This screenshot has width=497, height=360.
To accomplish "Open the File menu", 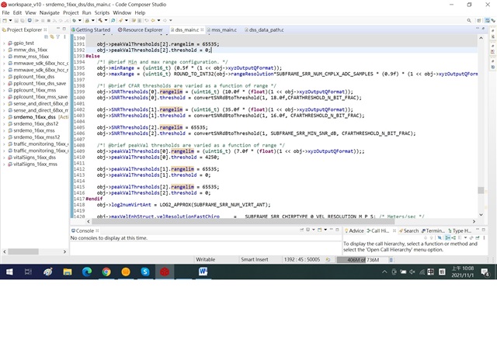I will pos(5,12).
